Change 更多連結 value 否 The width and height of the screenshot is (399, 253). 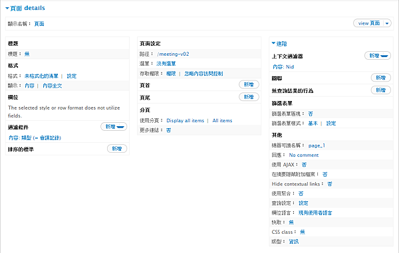click(168, 130)
